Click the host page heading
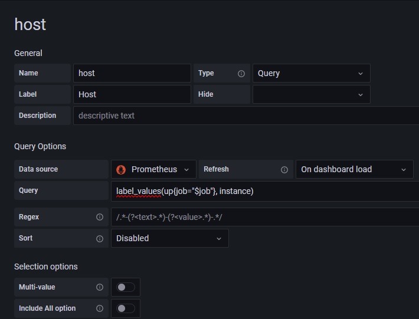The width and height of the screenshot is (419, 319). tap(30, 24)
